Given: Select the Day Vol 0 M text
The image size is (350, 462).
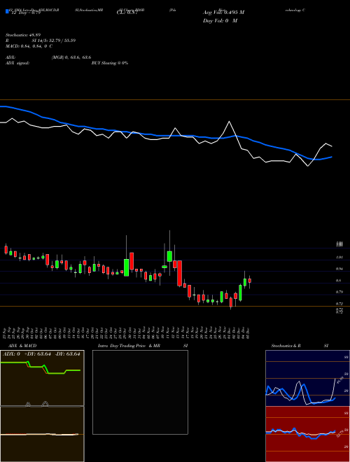Looking at the screenshot, I should [220, 21].
